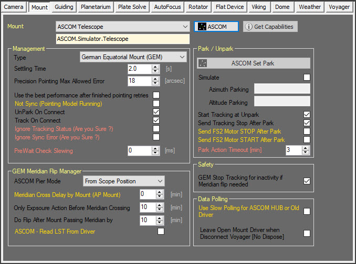This screenshot has height=264, width=356.
Task: Click the ASCOM star icon button
Action: [x=216, y=27]
